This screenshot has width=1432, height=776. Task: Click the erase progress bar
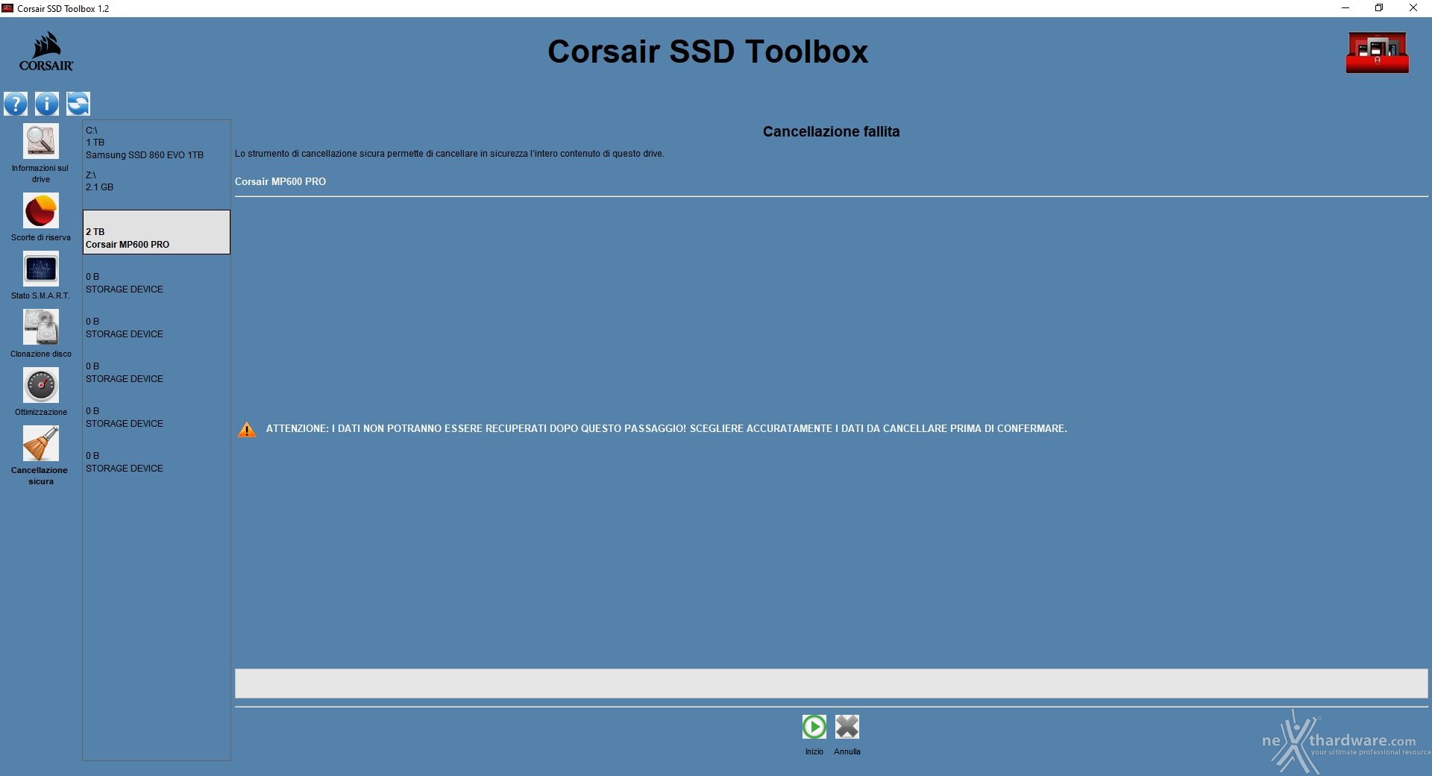(x=831, y=683)
